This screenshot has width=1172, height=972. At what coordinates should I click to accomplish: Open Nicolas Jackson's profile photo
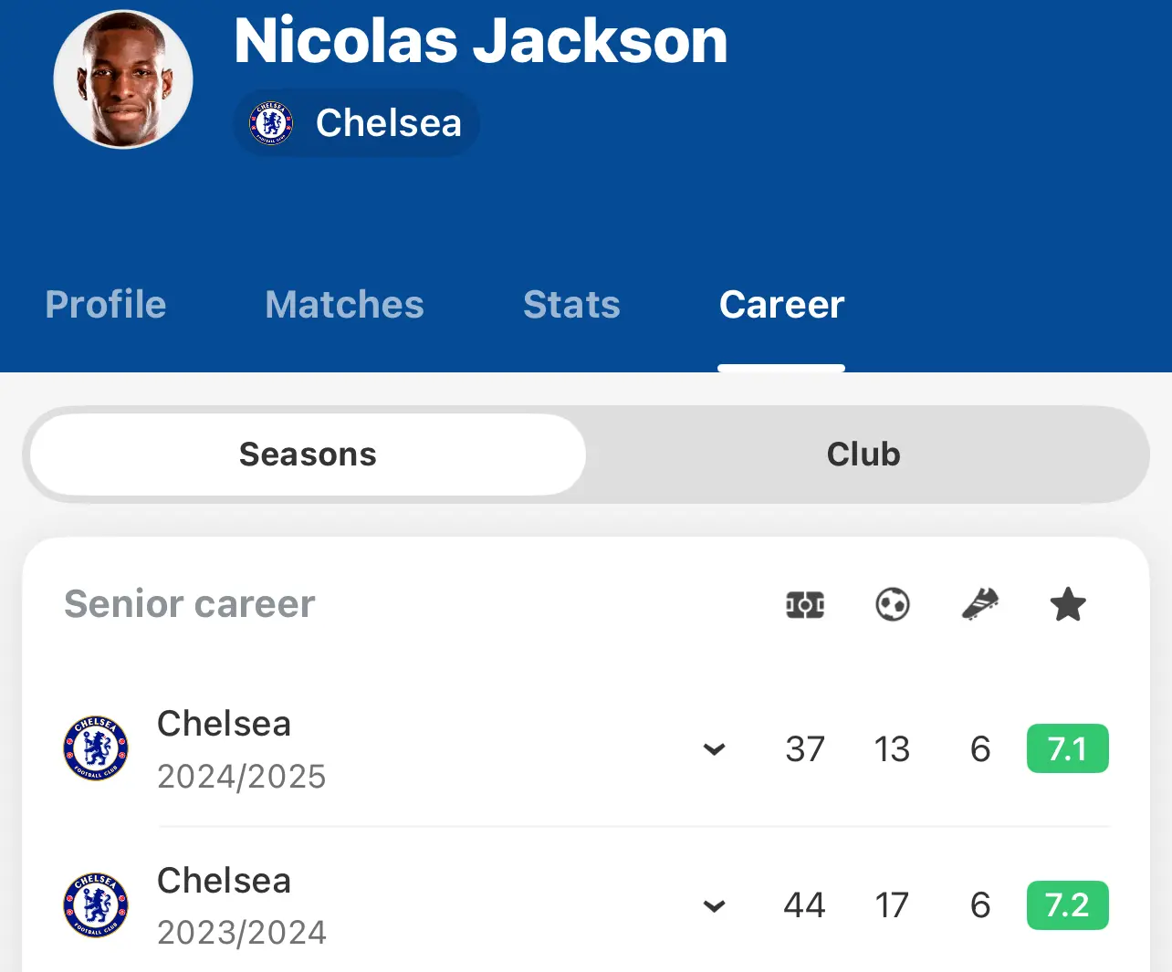click(123, 79)
